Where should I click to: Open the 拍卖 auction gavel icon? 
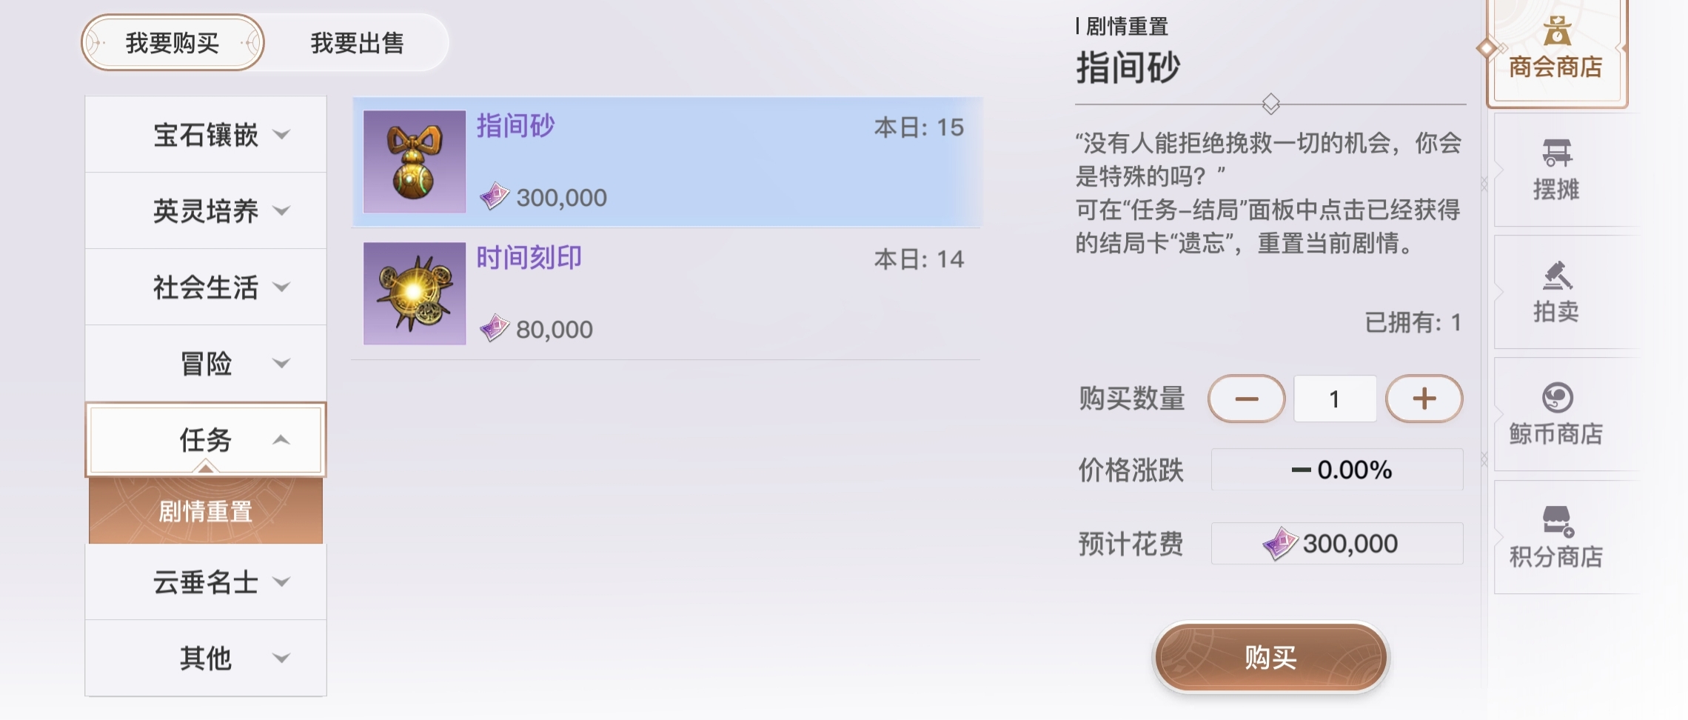tap(1556, 276)
